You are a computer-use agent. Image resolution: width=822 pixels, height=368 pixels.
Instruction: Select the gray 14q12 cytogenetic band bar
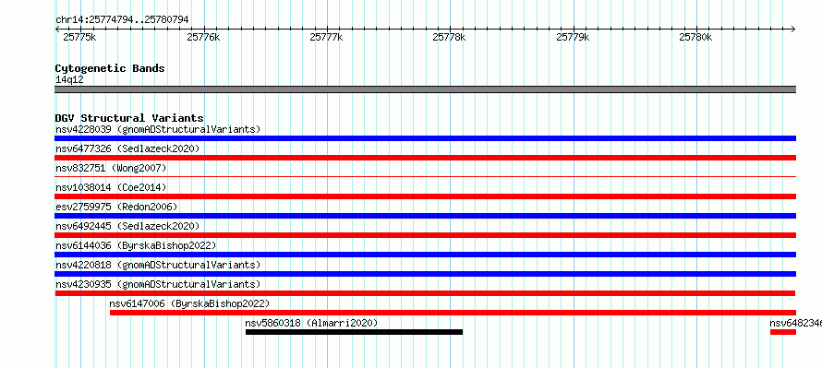click(425, 89)
